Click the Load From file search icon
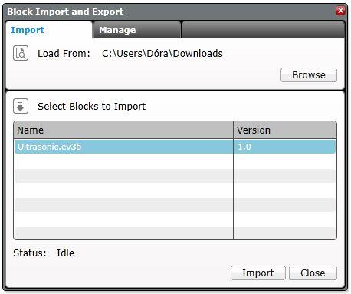Viewport: 351px width, 294px height. [21, 53]
